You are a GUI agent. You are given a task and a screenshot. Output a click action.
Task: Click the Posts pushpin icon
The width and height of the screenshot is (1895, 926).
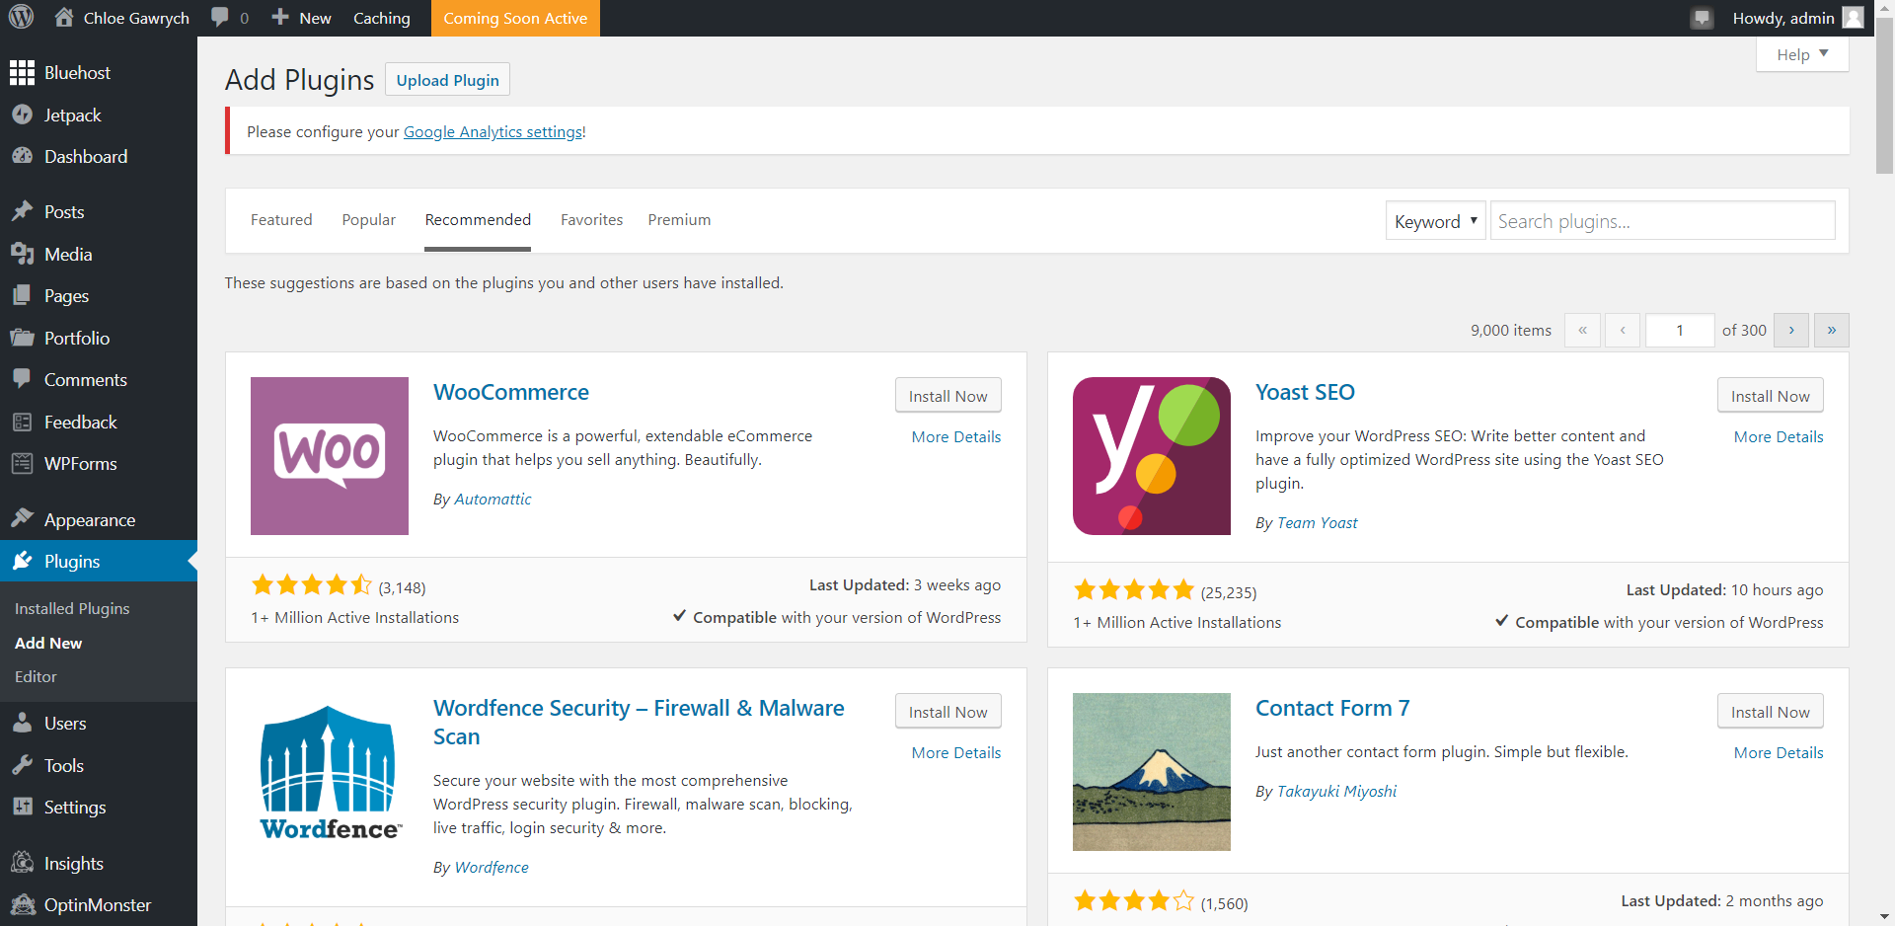click(x=22, y=211)
